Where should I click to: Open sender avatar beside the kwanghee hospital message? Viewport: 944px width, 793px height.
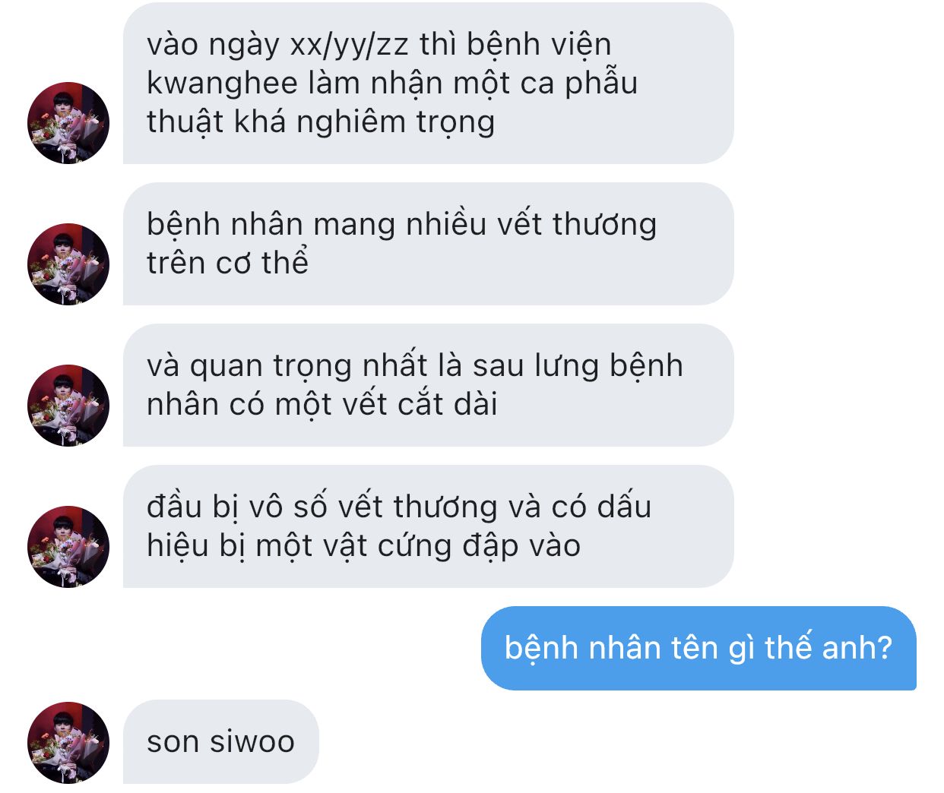(x=68, y=123)
